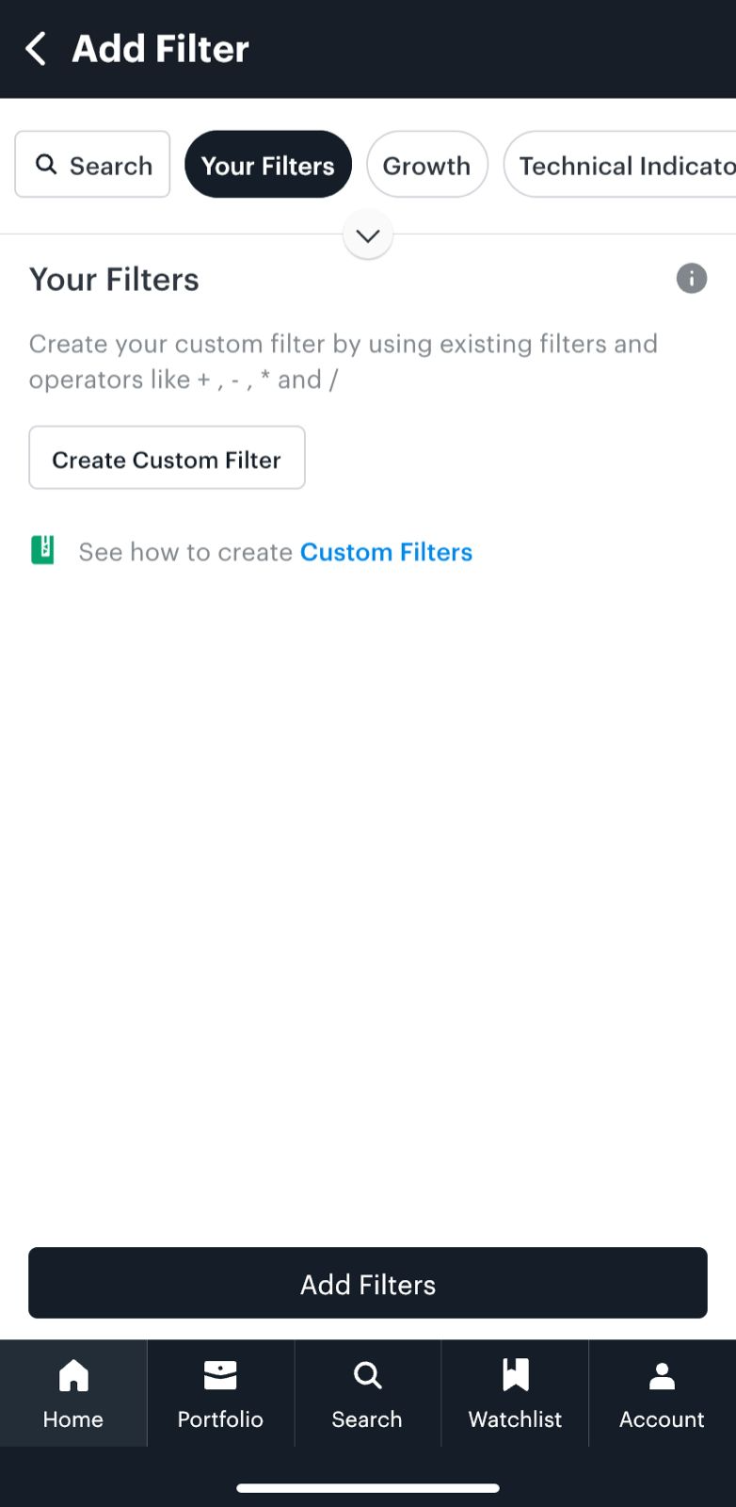This screenshot has width=736, height=1507.
Task: Tap the home indicator bar at bottom
Action: (x=367, y=1488)
